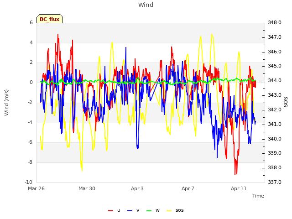Click the '-8' left axis value
292x219 pixels.
[30, 162]
